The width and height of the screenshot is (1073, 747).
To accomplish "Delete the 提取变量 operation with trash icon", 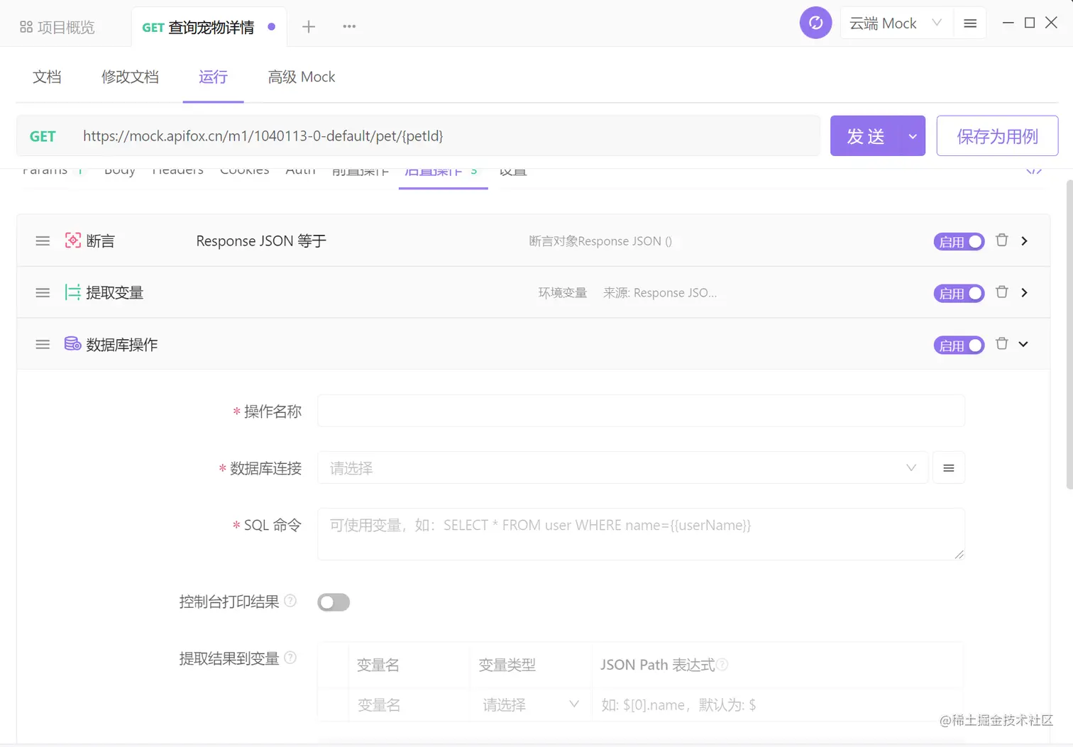I will point(1001,292).
